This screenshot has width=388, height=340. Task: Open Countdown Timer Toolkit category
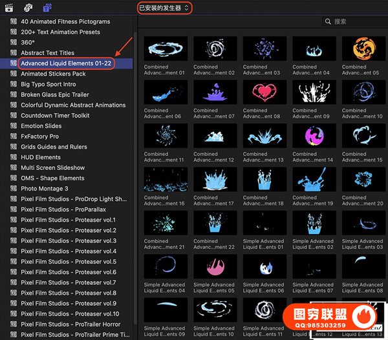[55, 116]
